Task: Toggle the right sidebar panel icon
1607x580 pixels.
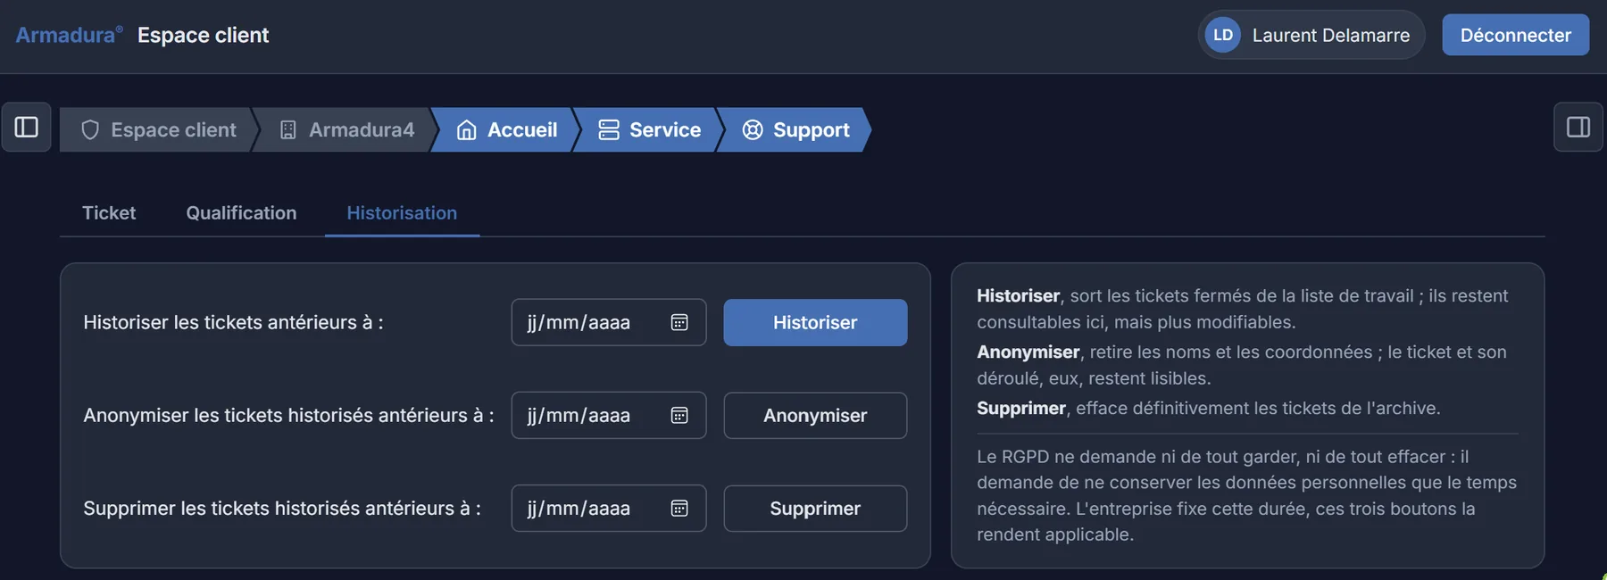Action: 1578,128
